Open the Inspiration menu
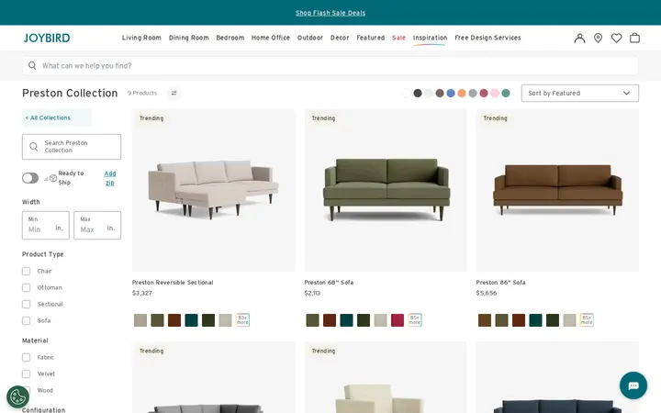The width and height of the screenshot is (661, 413). (x=430, y=38)
